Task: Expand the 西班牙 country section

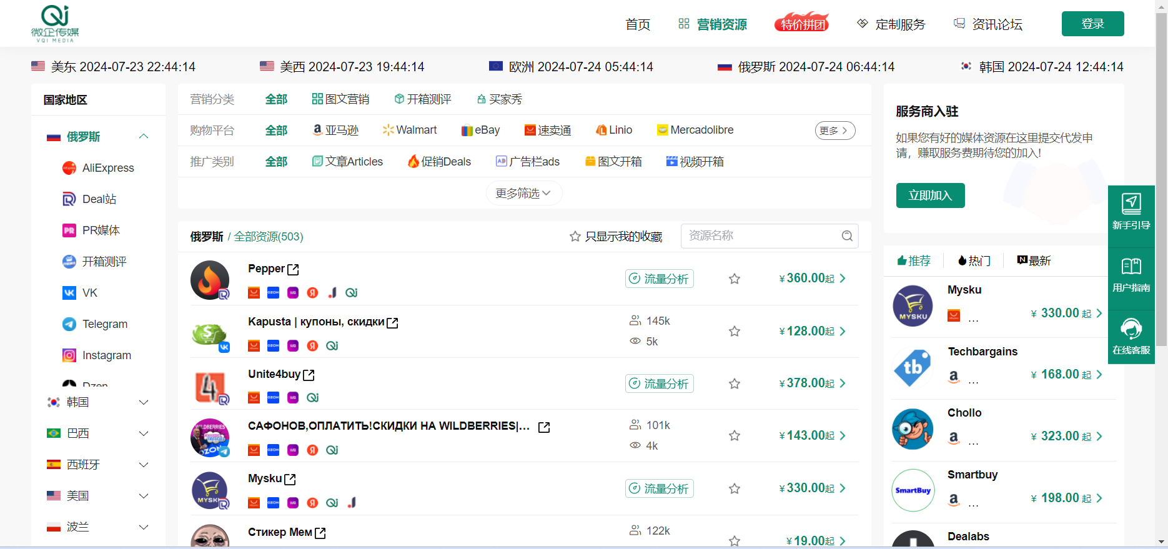Action: pyautogui.click(x=144, y=465)
